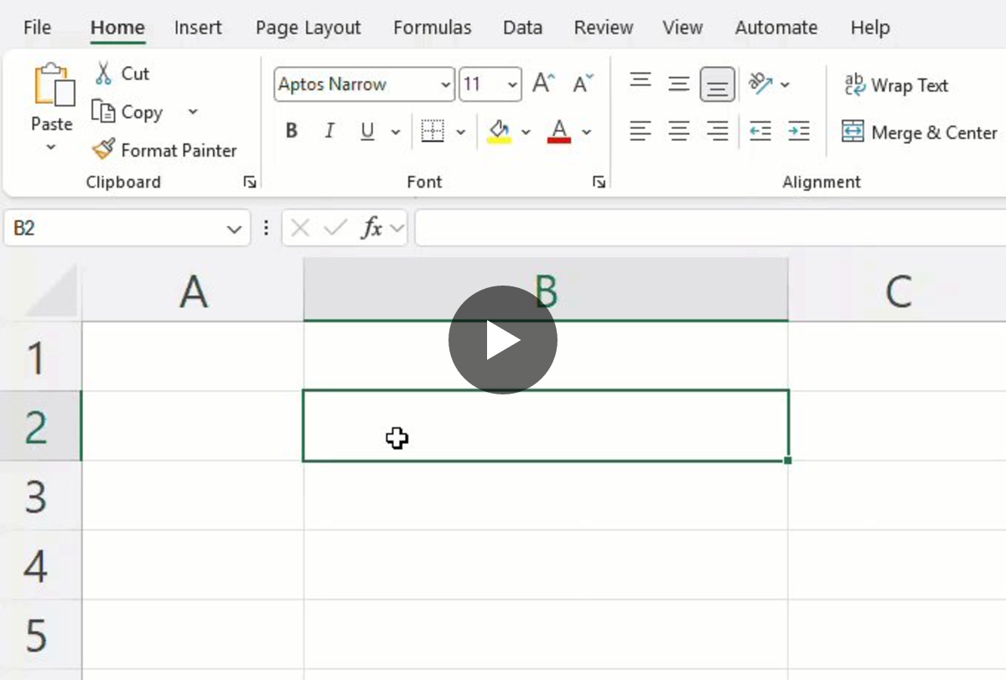Viewport: 1006px width, 680px height.
Task: Open the Review tab
Action: coord(604,28)
